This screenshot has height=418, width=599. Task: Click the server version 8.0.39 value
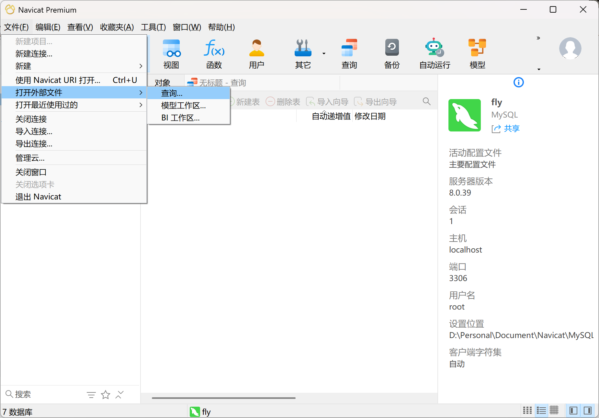click(460, 193)
